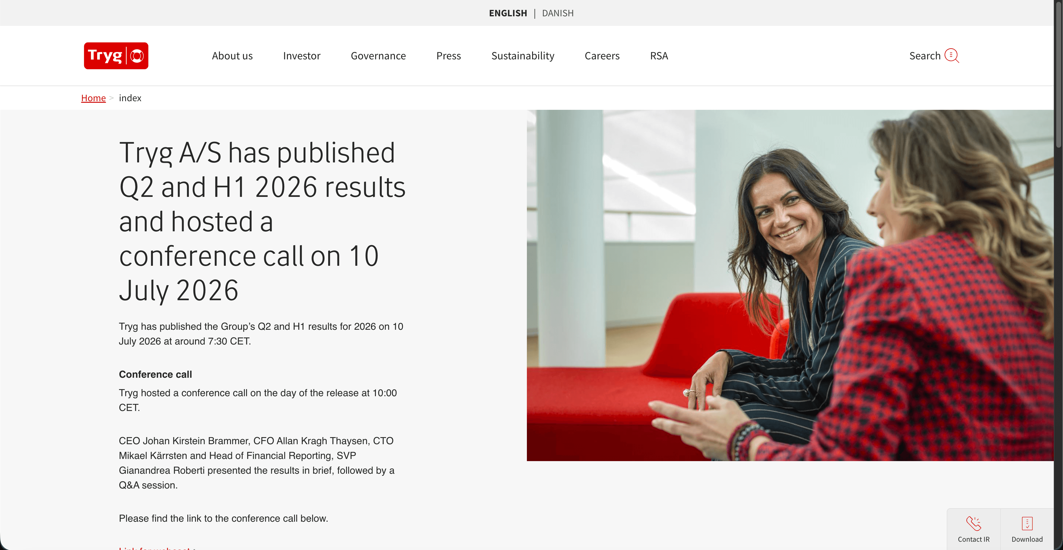Select the English language option
The height and width of the screenshot is (550, 1063).
(x=508, y=13)
